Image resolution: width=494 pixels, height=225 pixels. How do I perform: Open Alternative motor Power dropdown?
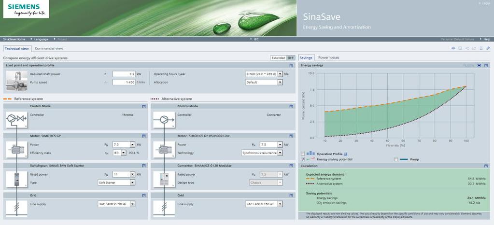coord(271,145)
